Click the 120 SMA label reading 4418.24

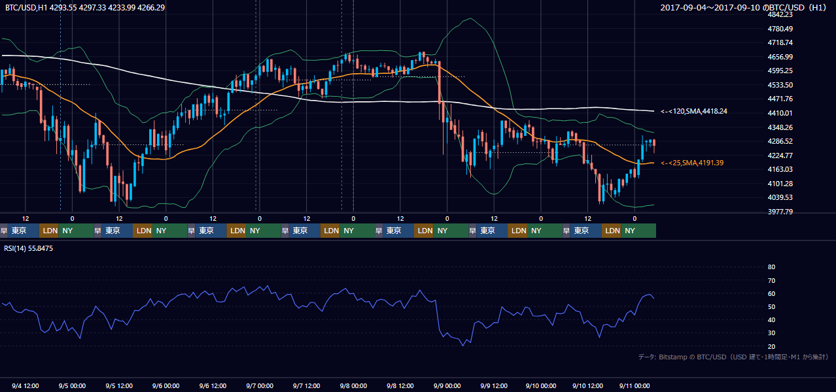pos(694,112)
